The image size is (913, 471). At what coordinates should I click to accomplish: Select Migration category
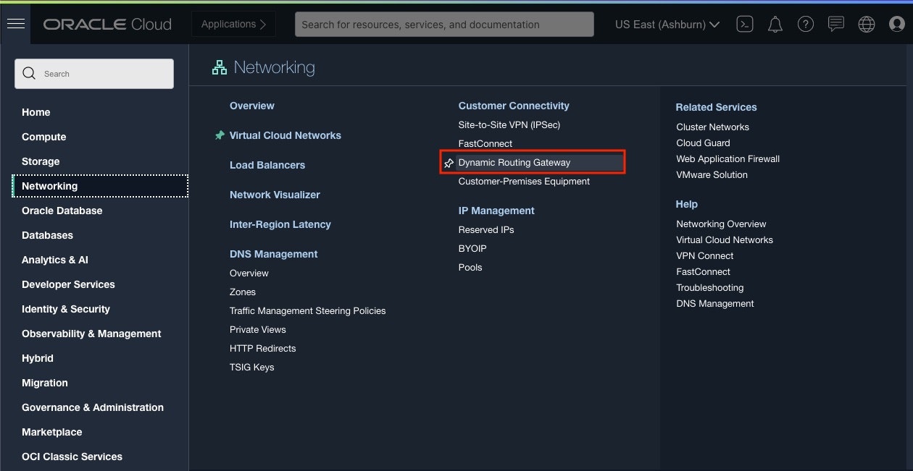click(45, 383)
